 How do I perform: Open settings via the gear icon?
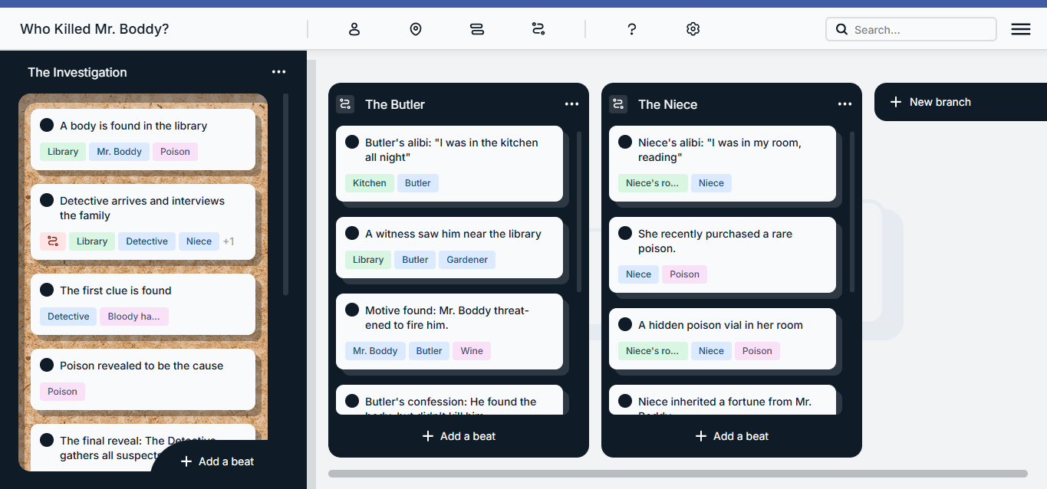(x=693, y=29)
